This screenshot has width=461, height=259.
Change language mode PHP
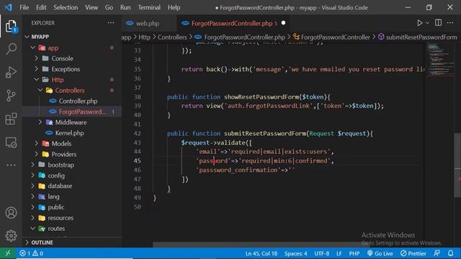[x=354, y=253]
